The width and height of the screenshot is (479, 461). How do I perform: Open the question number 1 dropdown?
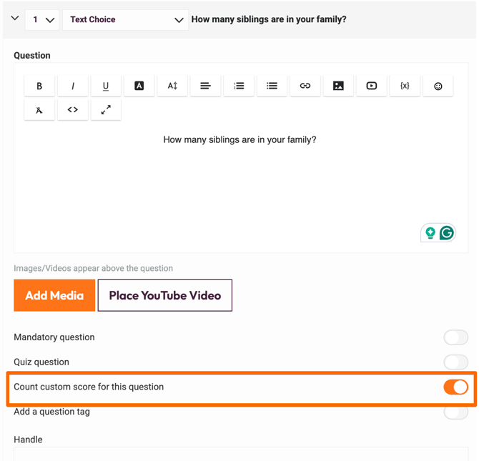click(42, 20)
